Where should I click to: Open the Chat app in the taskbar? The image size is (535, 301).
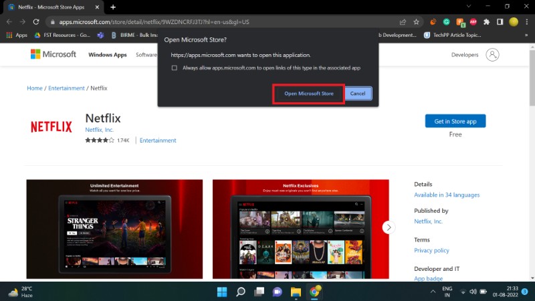tap(277, 292)
